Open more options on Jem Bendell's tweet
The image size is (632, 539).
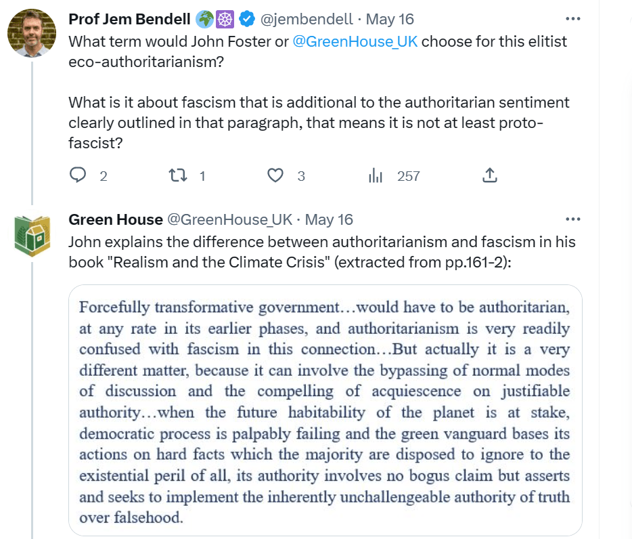click(x=572, y=19)
